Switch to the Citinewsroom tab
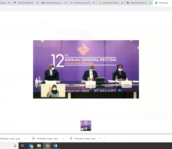 (82, 3)
